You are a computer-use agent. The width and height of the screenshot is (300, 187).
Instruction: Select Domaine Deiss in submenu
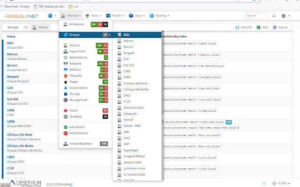(x=137, y=108)
